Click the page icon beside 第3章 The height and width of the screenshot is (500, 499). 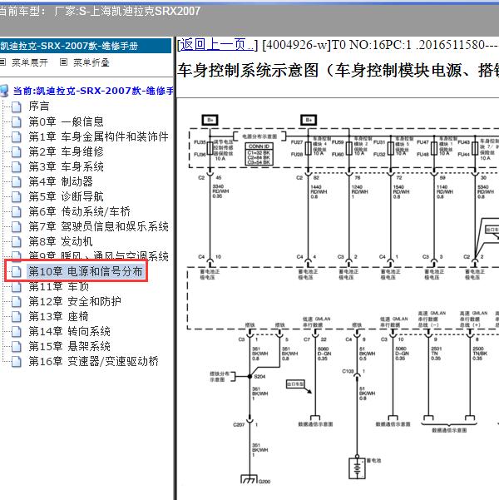(x=17, y=166)
